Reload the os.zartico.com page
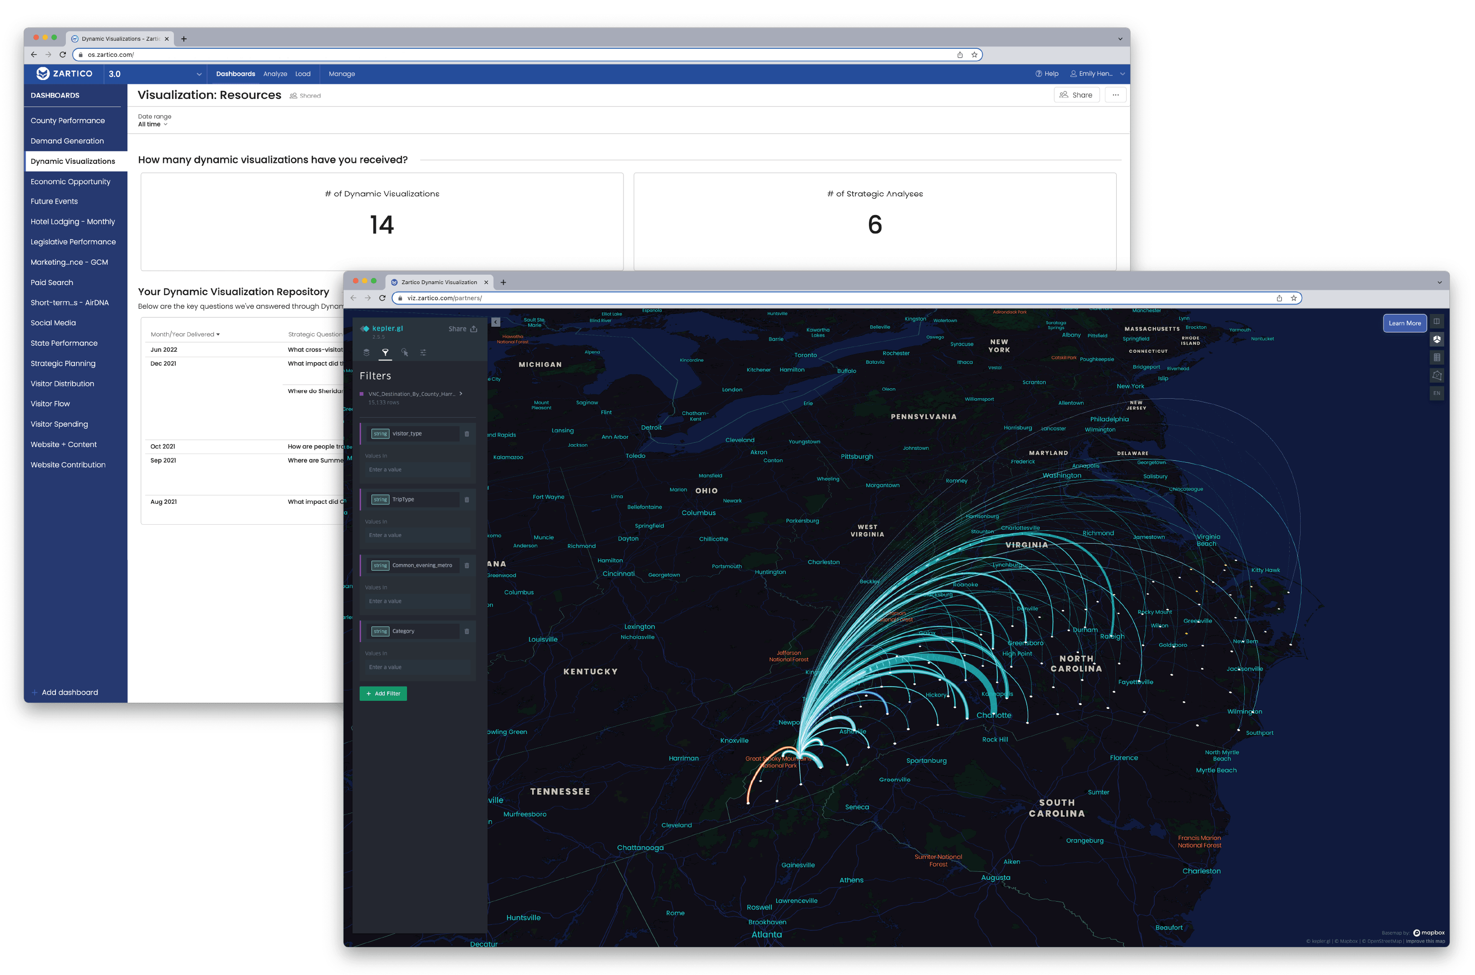 click(x=63, y=55)
